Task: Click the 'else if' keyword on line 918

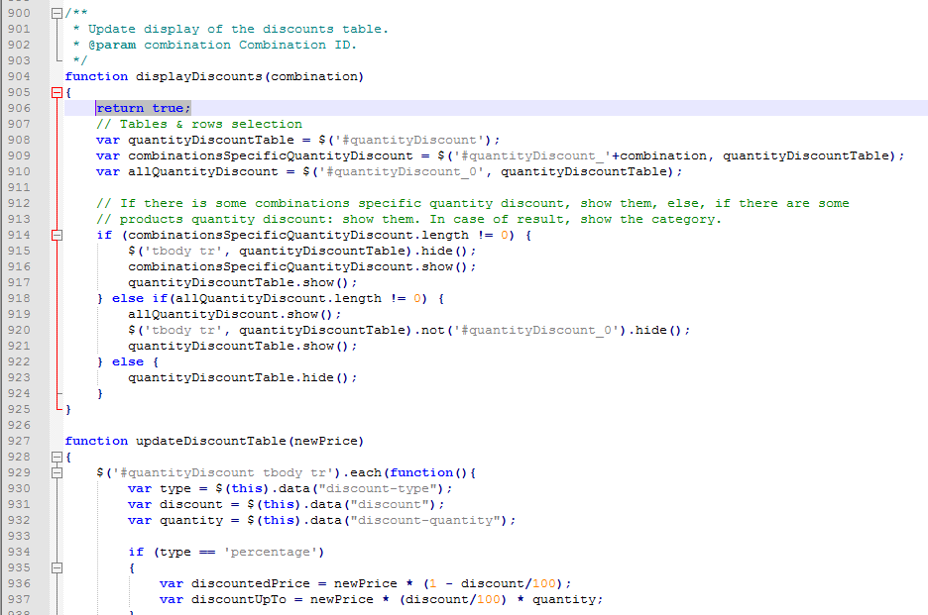Action: tap(139, 298)
